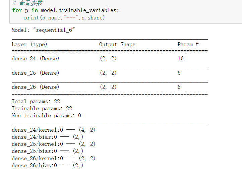Image resolution: width=242 pixels, height=173 pixels.
Task: Click the dense_25/kernel:0 output line
Action: point(54,144)
